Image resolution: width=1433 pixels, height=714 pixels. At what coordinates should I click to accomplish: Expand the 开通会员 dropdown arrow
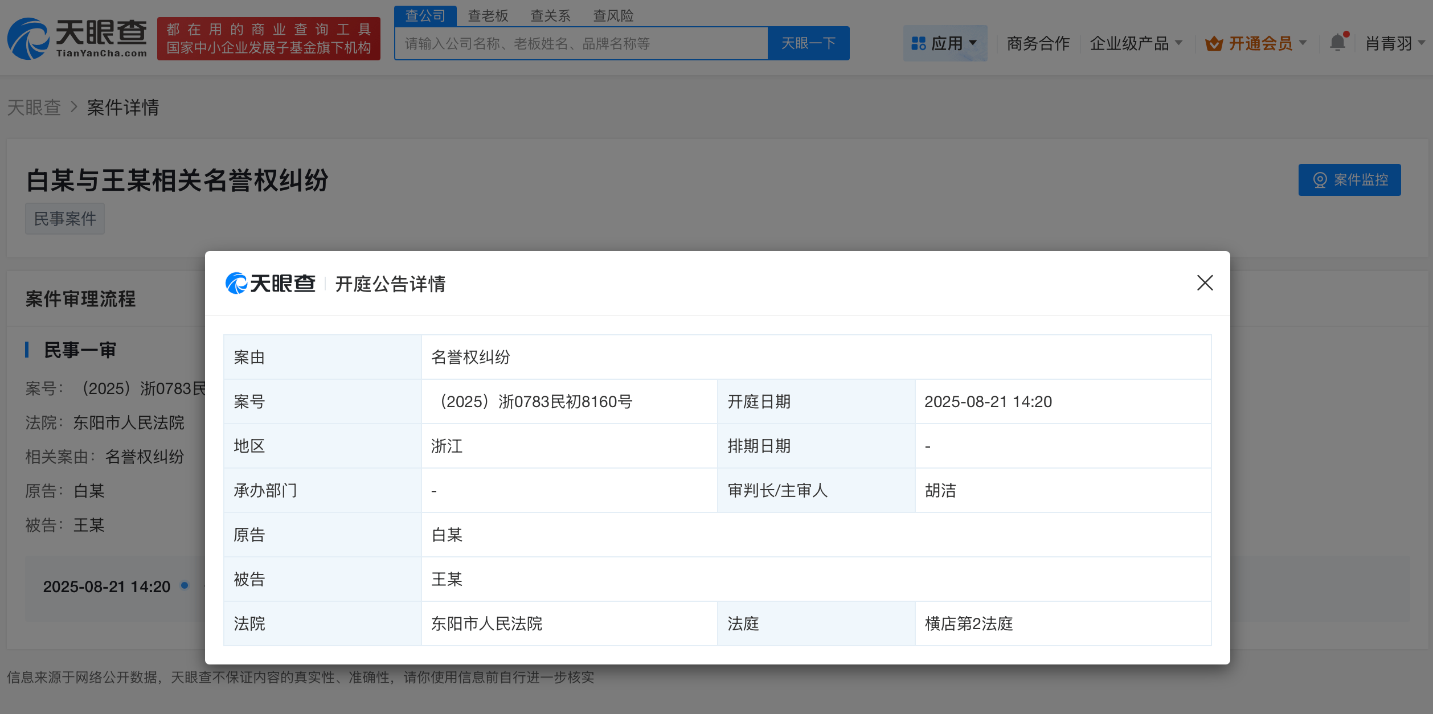pos(1303,43)
